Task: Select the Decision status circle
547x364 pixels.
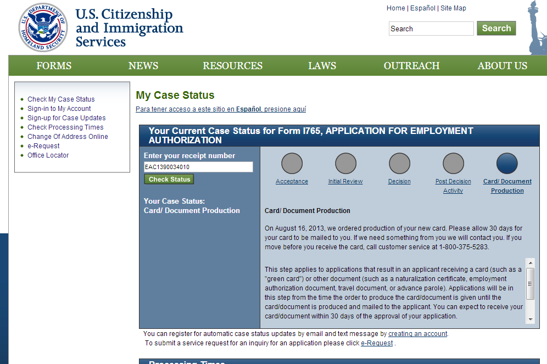Action: (399, 163)
